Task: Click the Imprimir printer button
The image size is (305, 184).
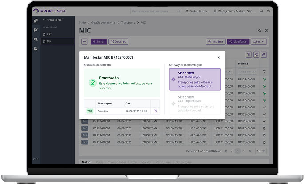Action: [215, 41]
